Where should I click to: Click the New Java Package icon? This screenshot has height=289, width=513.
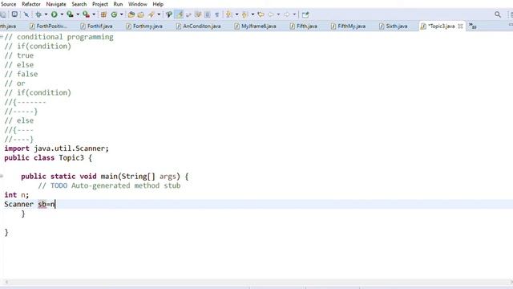pos(103,14)
